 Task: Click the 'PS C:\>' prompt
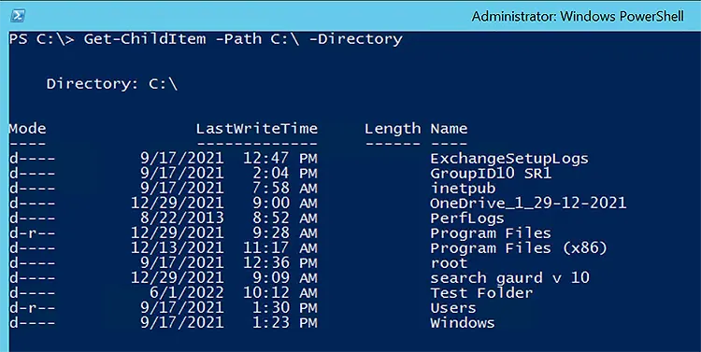(41, 39)
